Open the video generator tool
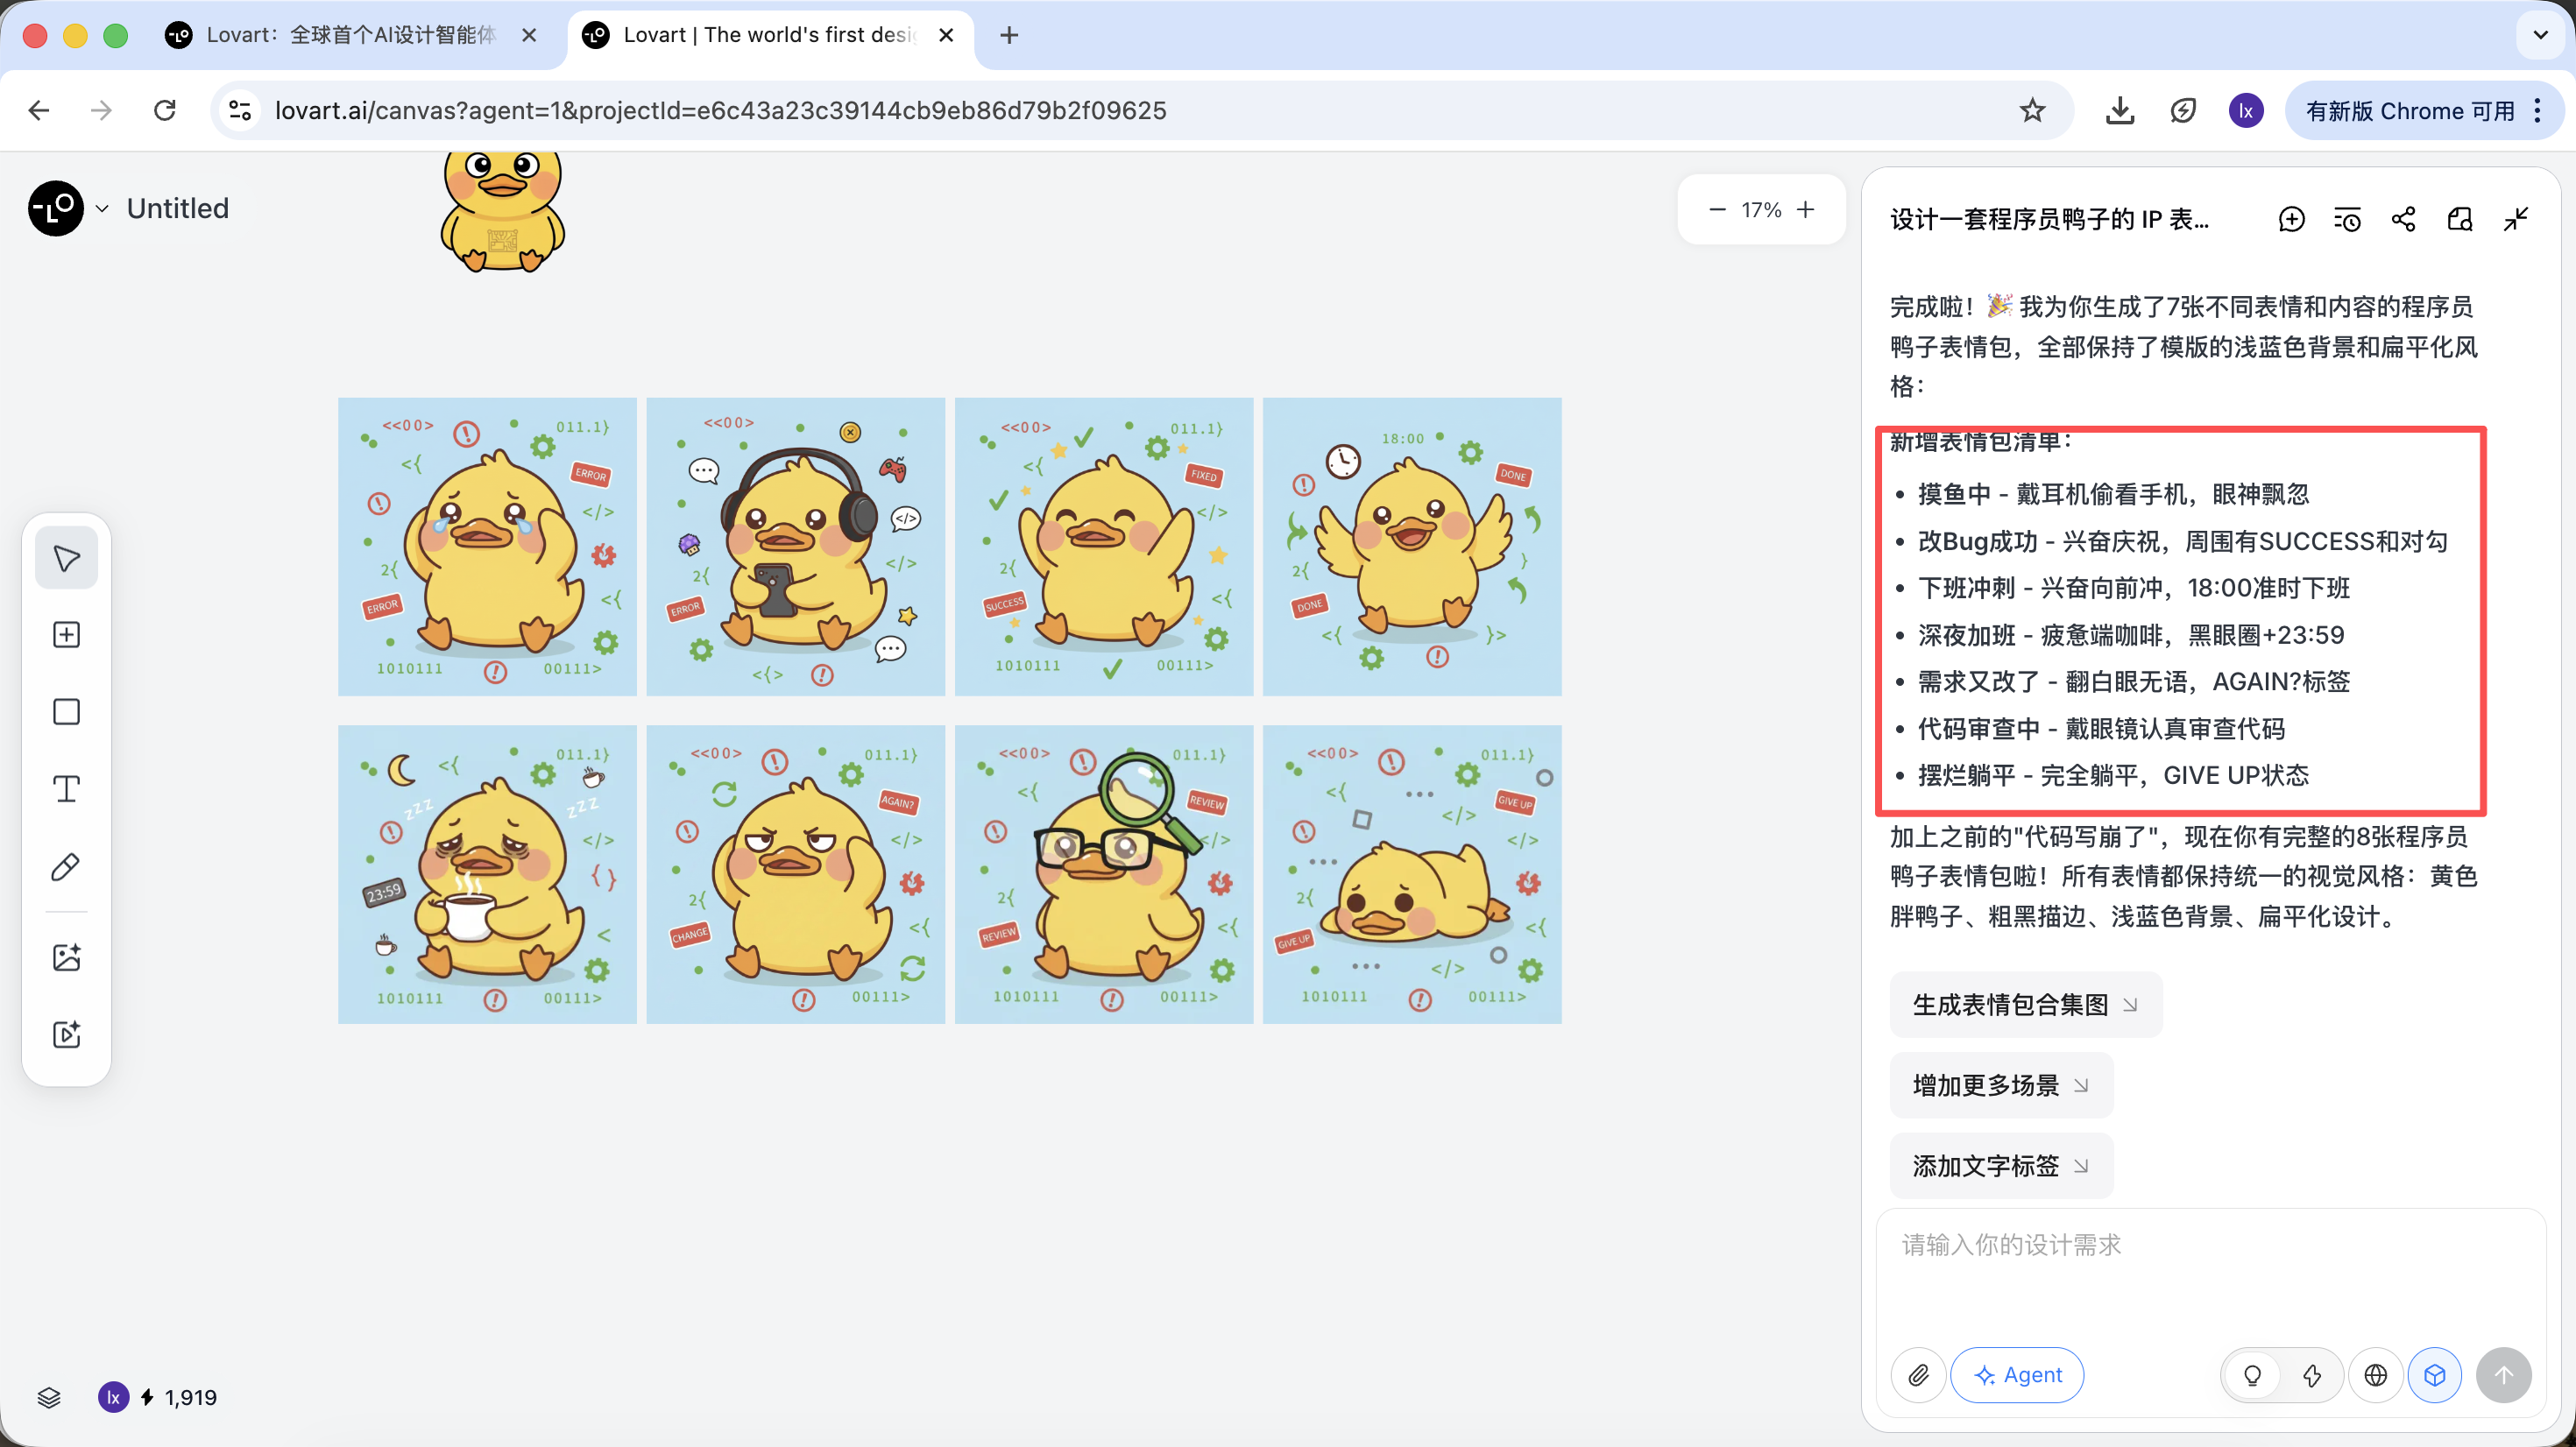Image resolution: width=2576 pixels, height=1447 pixels. [x=66, y=1034]
